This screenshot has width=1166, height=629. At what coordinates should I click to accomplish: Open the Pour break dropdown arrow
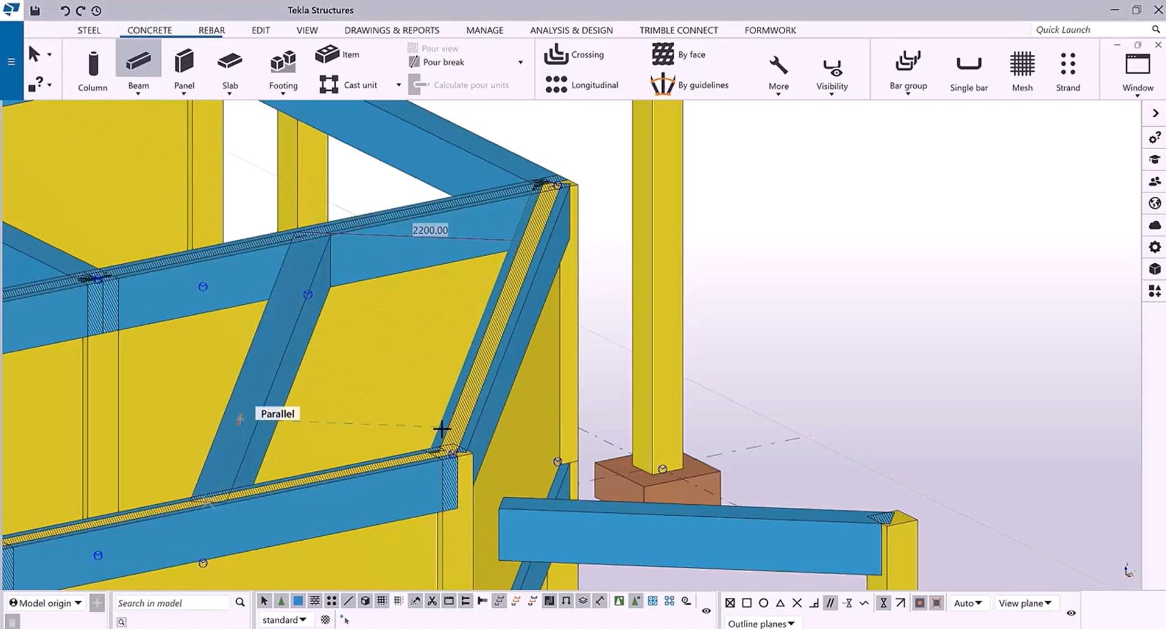(520, 61)
